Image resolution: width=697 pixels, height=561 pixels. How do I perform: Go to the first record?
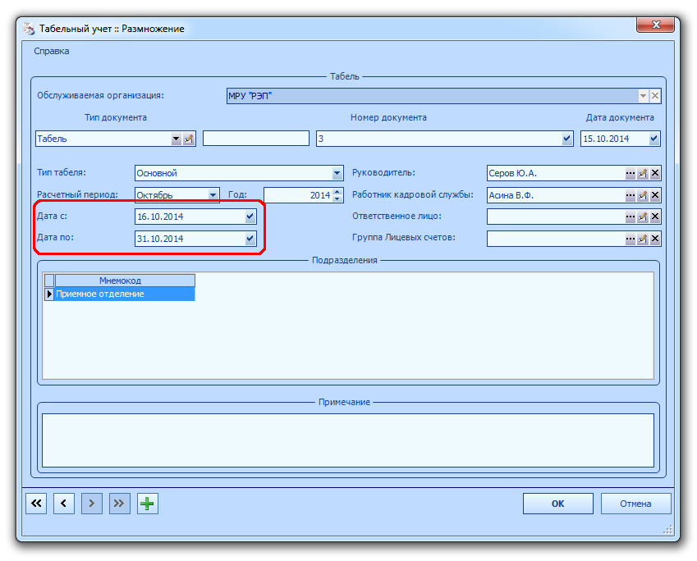coord(36,504)
